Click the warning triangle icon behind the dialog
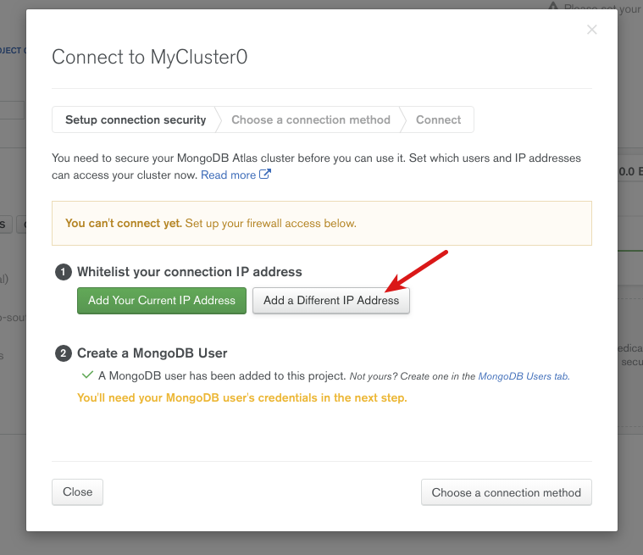The image size is (643, 555). (x=553, y=8)
